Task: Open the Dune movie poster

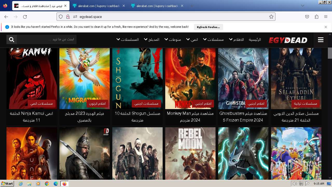Action: pos(32,153)
